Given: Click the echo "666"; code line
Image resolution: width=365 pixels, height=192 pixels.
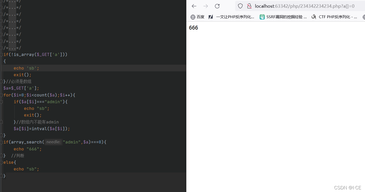Looking at the screenshot, I should point(28,149).
